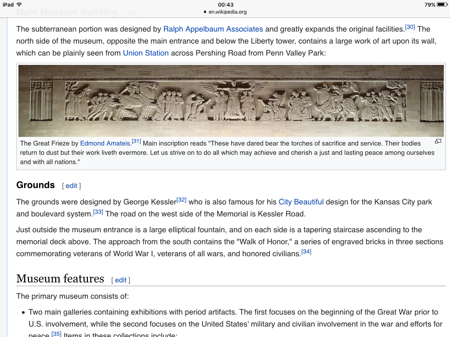
Task: Tap the battery icon in status bar
Action: (x=442, y=5)
